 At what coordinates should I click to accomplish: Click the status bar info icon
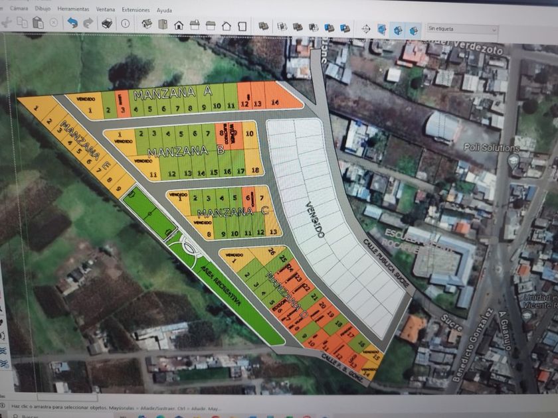pyautogui.click(x=3, y=405)
